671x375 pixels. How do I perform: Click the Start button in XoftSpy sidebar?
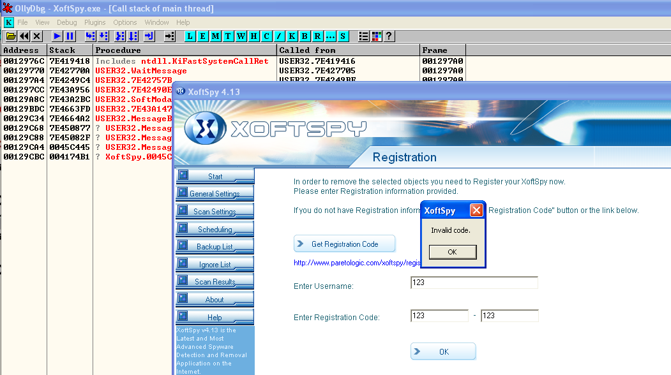[215, 176]
